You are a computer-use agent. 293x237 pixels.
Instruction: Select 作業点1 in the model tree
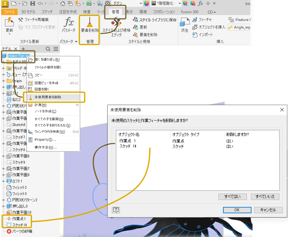pos(19,219)
